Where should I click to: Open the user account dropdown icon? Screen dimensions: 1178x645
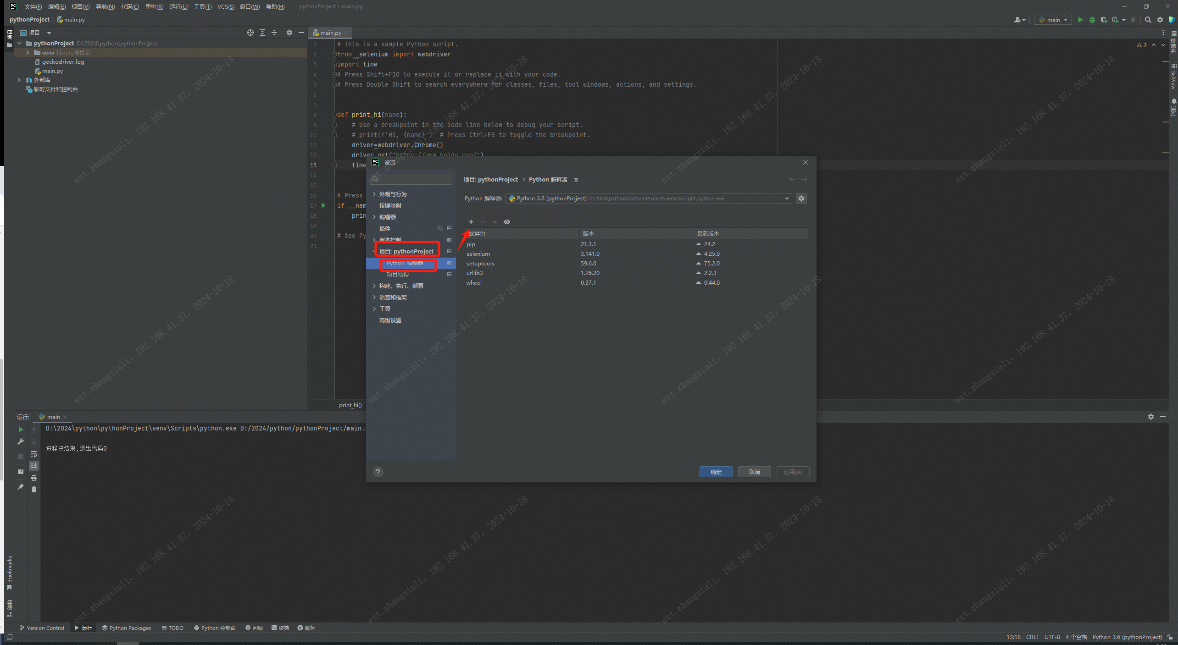pyautogui.click(x=1019, y=20)
